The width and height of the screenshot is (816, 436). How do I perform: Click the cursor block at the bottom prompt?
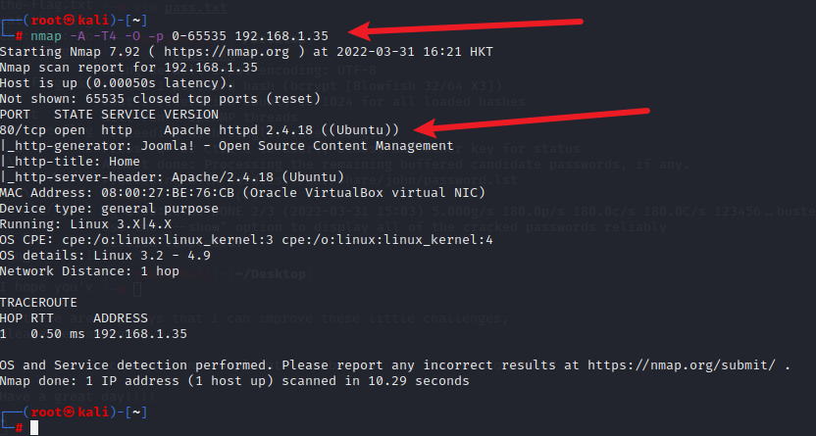tap(34, 428)
